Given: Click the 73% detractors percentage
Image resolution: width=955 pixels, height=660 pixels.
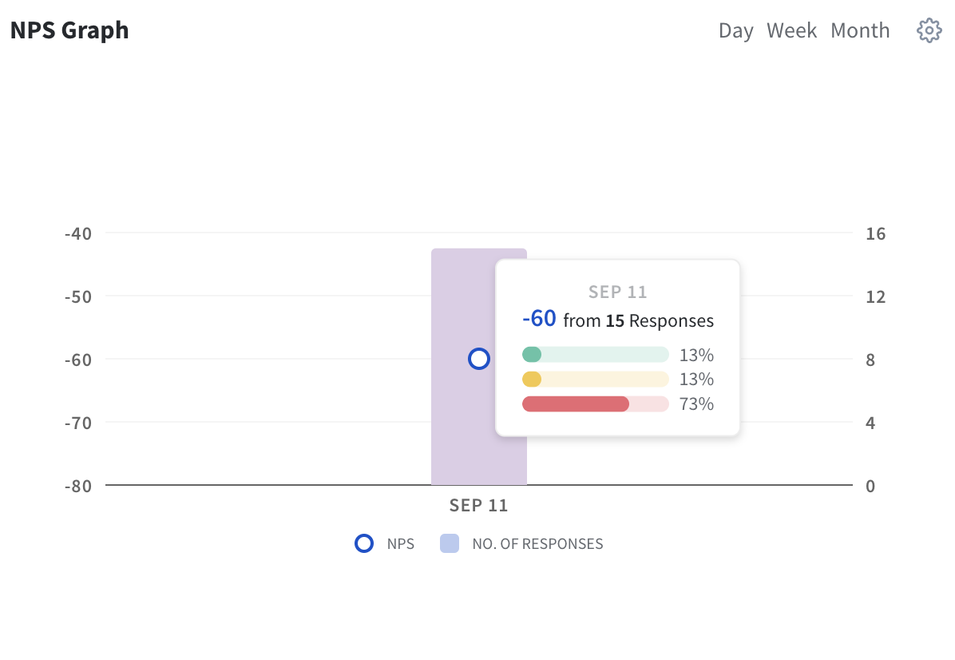Looking at the screenshot, I should tap(696, 404).
